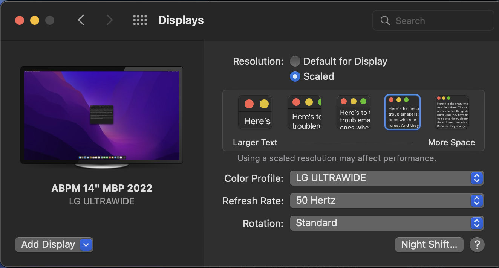The height and width of the screenshot is (268, 499).
Task: Open Night Shift settings
Action: (x=429, y=245)
